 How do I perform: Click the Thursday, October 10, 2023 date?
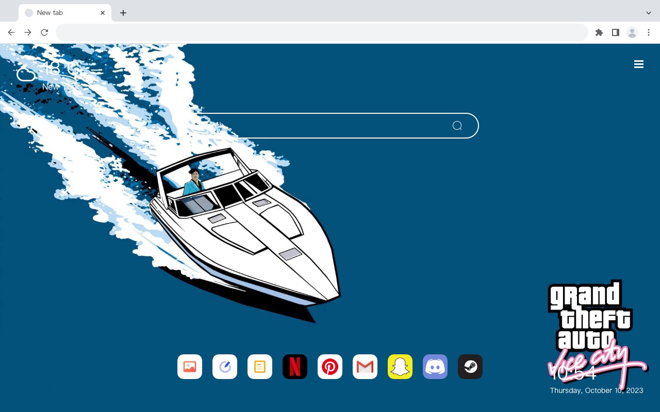597,390
